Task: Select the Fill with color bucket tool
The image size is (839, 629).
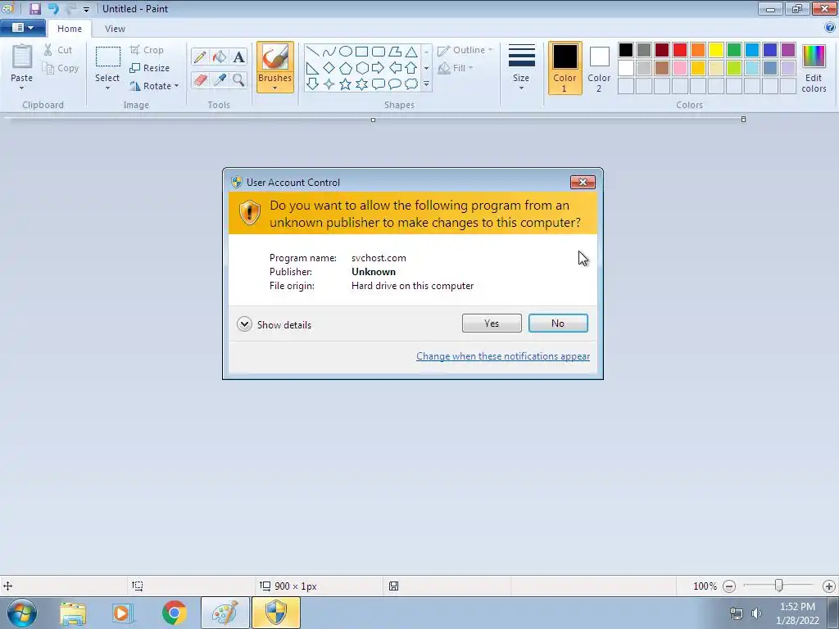Action: click(220, 57)
